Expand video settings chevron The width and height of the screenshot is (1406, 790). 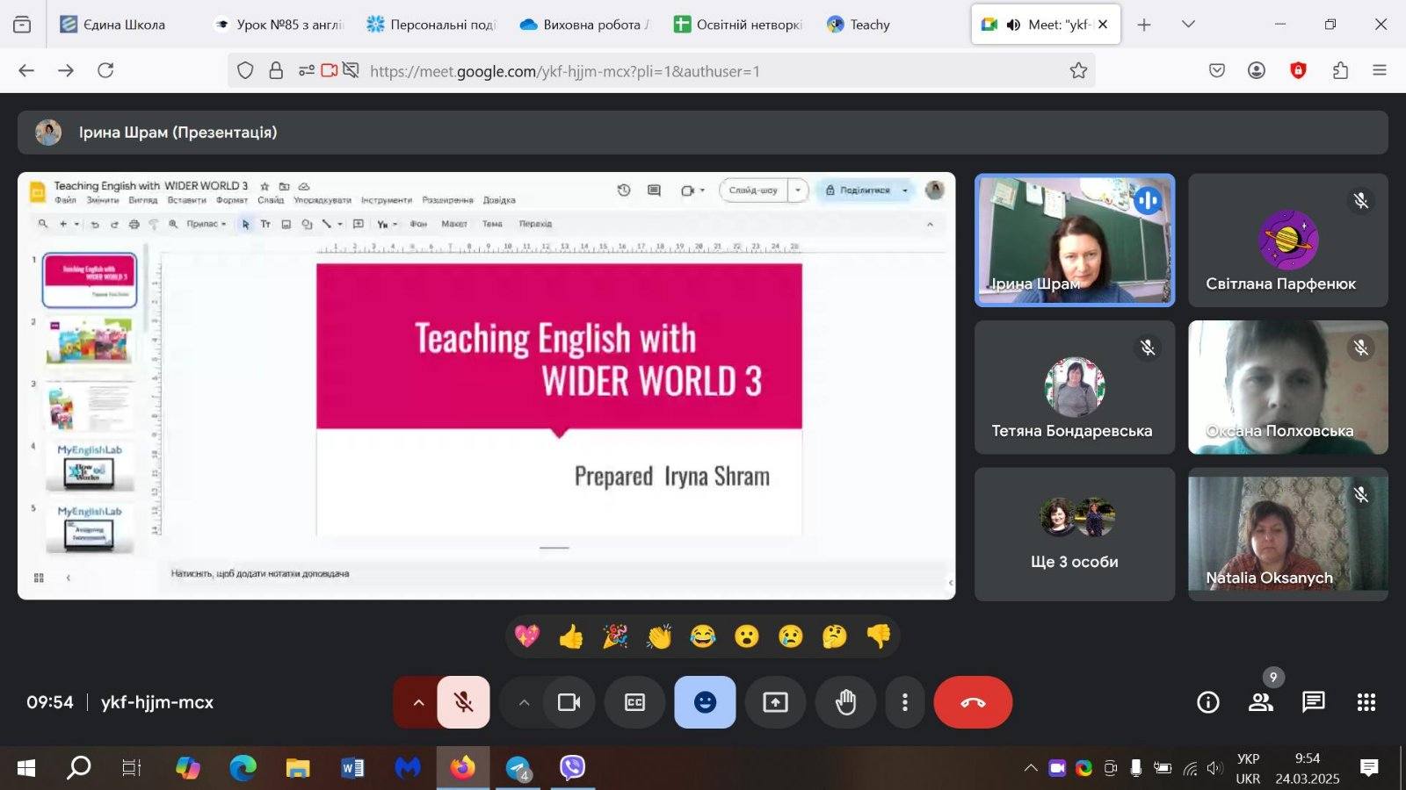pyautogui.click(x=524, y=702)
